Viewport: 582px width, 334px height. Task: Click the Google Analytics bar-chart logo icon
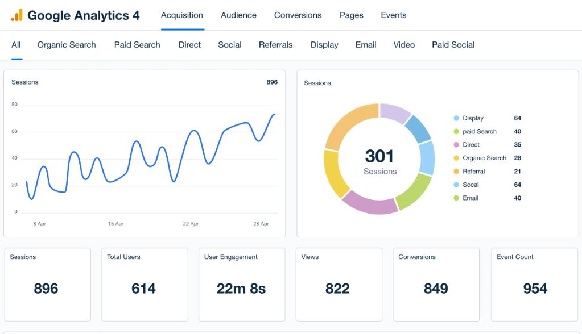[16, 15]
